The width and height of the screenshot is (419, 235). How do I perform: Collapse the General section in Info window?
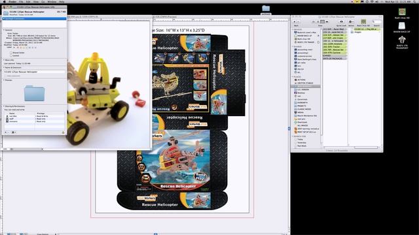pos(4,30)
